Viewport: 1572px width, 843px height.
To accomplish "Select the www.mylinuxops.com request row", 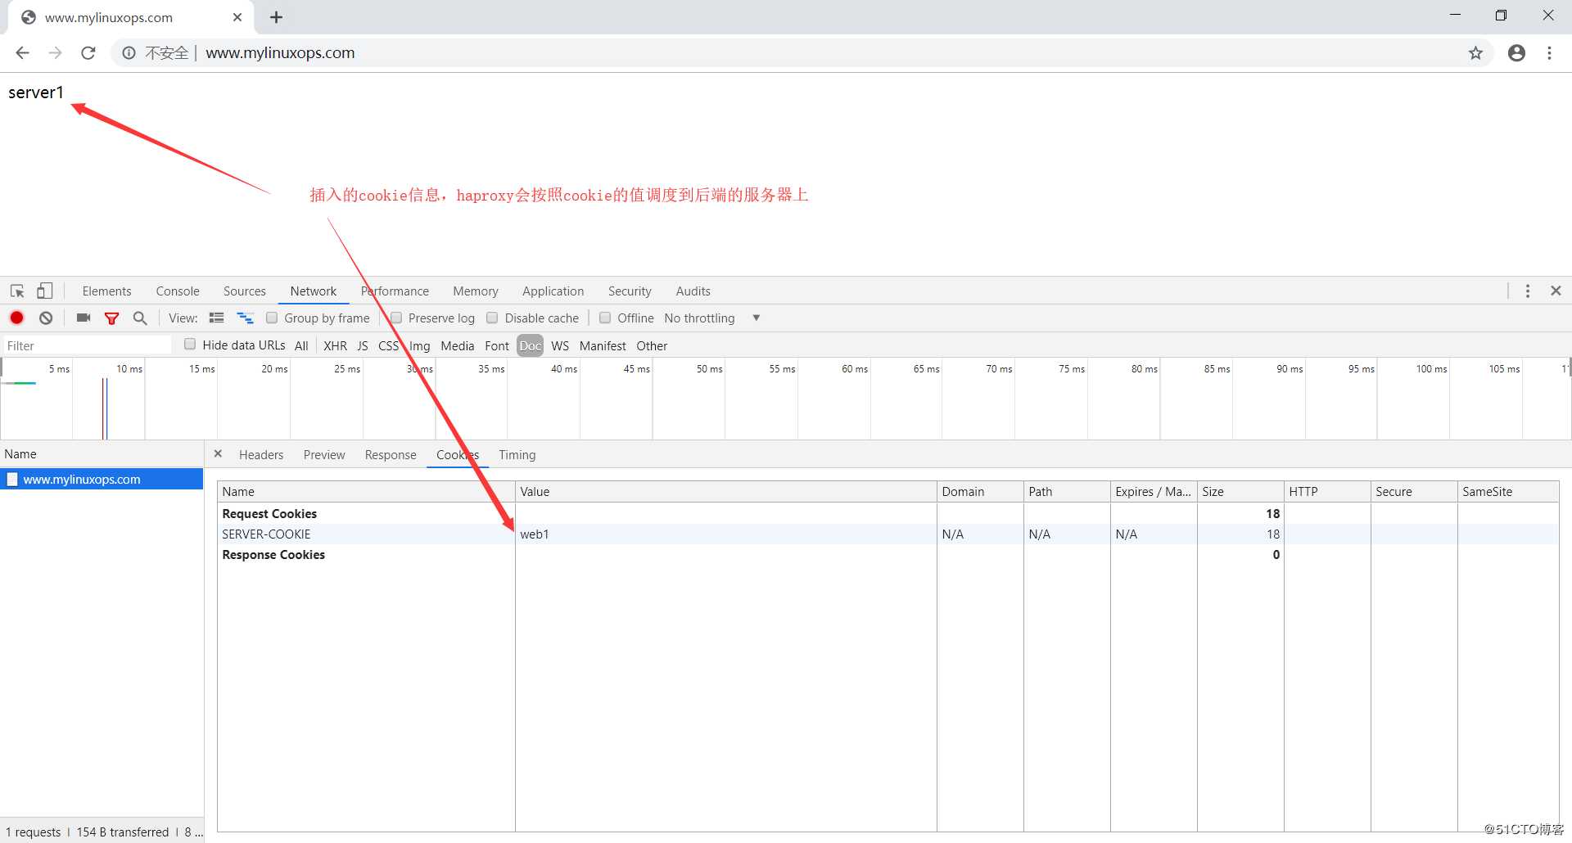I will (x=102, y=480).
